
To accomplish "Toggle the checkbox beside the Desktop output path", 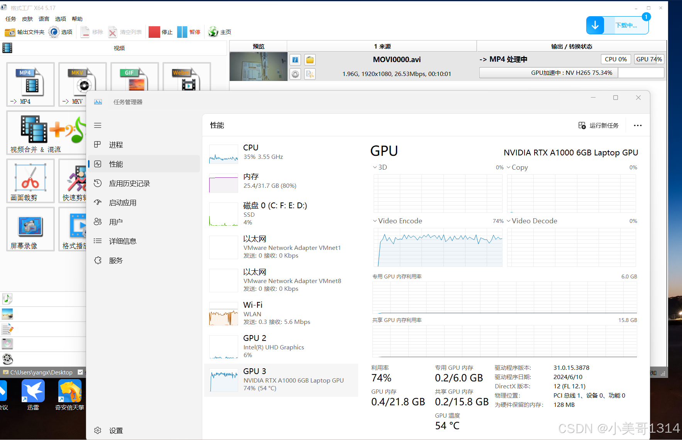I will coord(80,372).
